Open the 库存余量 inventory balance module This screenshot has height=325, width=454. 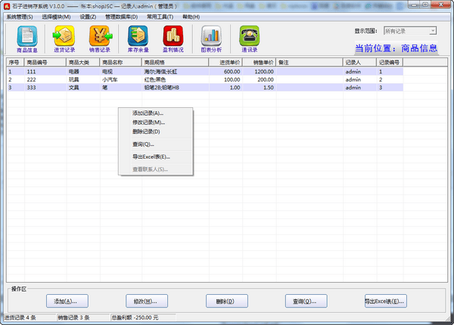(138, 38)
